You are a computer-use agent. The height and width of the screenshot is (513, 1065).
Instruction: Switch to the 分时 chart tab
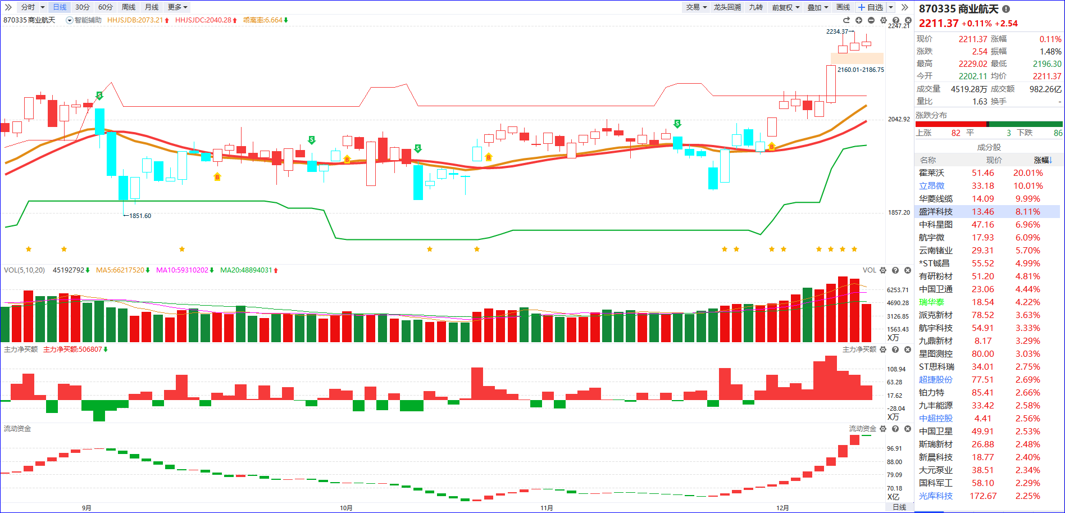tap(28, 7)
